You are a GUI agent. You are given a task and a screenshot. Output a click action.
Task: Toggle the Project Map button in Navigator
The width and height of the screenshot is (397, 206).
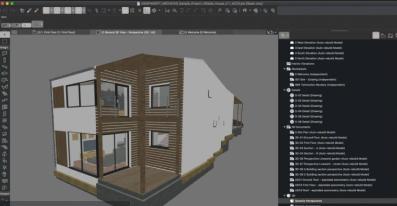tap(376, 36)
